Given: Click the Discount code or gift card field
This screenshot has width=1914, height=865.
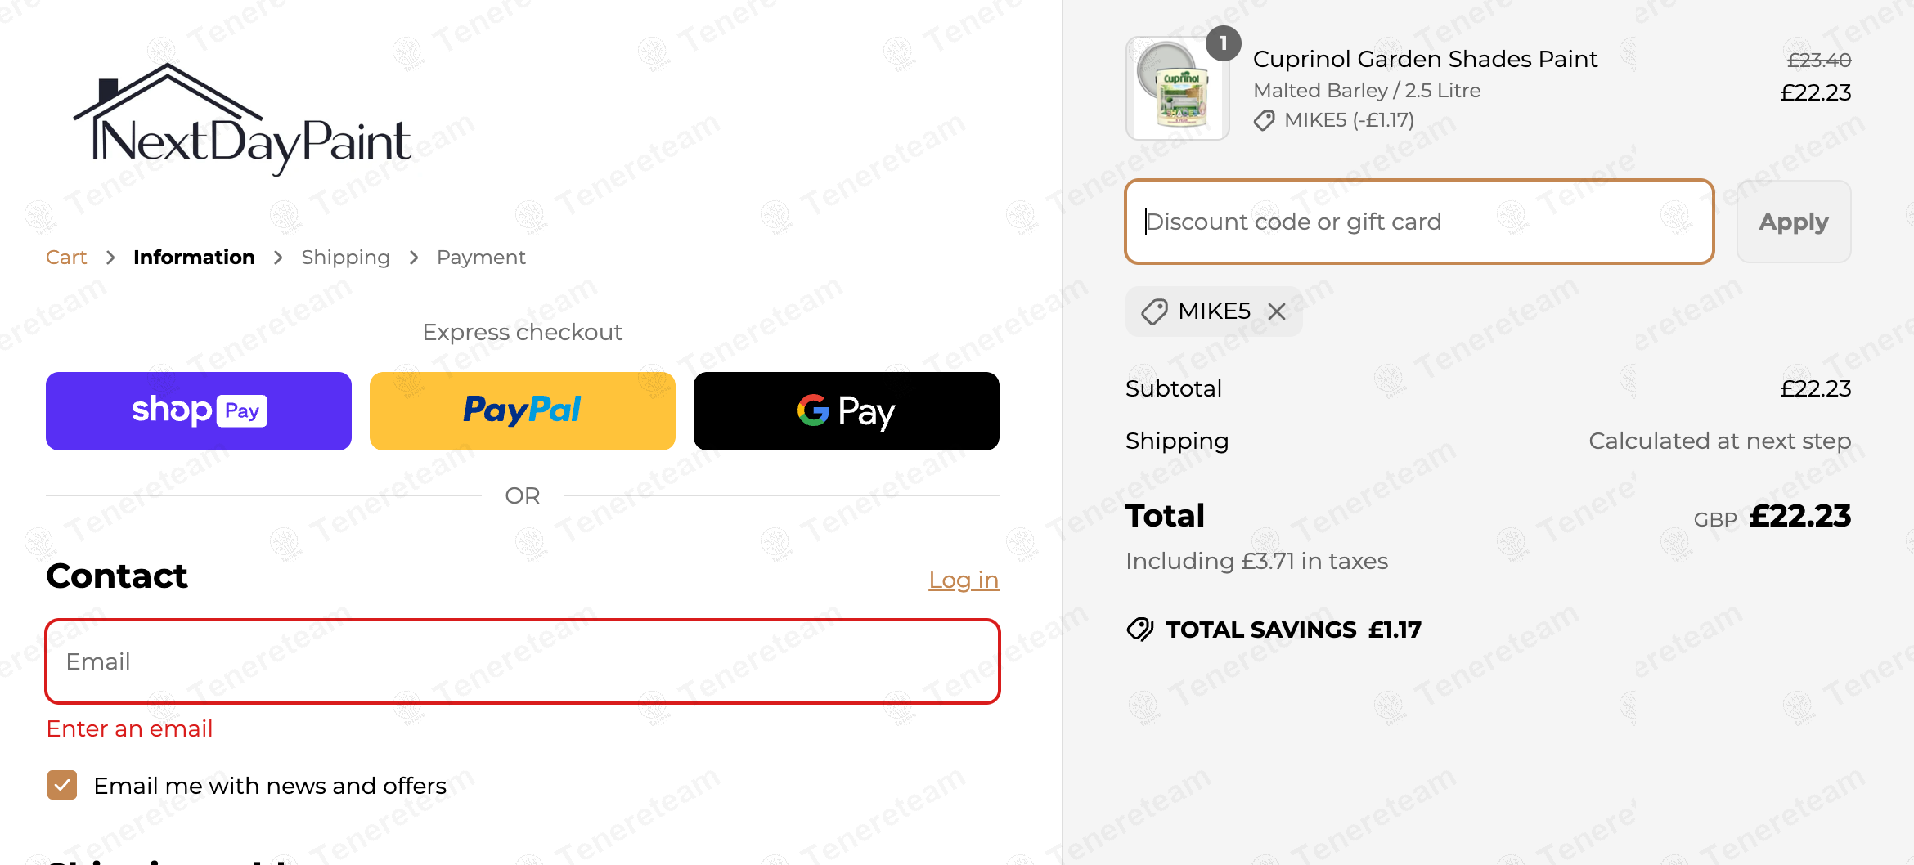Looking at the screenshot, I should point(1419,222).
